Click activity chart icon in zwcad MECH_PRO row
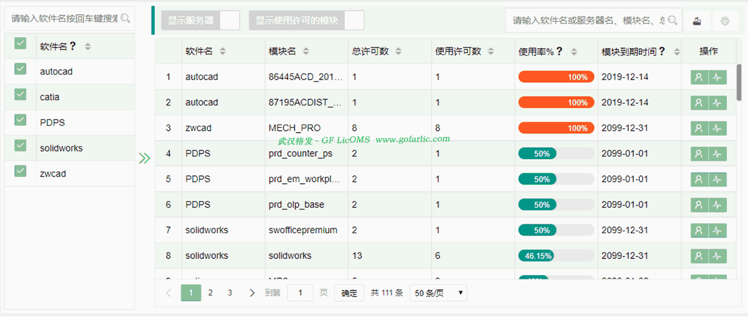Image resolution: width=748 pixels, height=317 pixels. [x=717, y=128]
